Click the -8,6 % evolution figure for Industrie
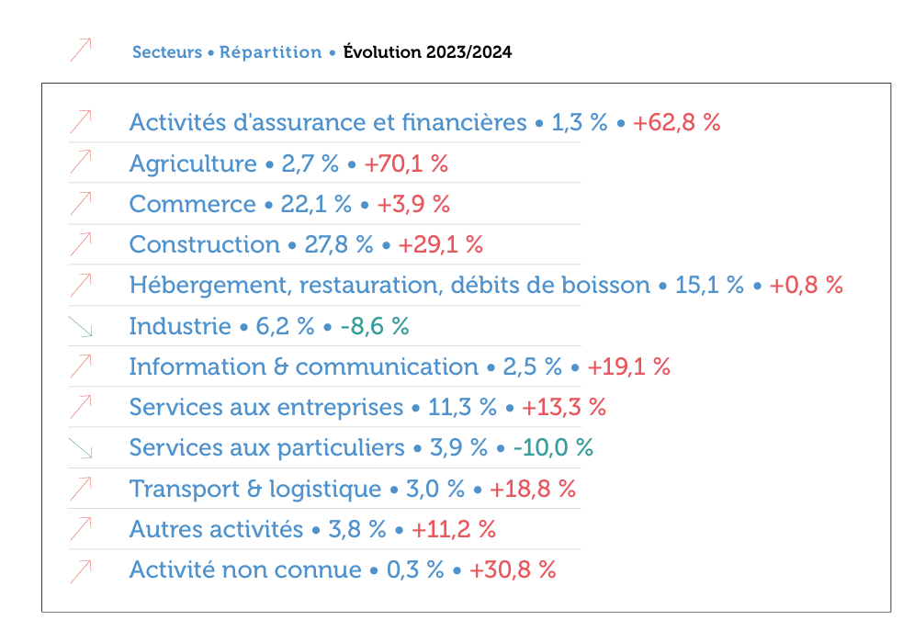Viewport: 914px width, 620px height. coord(375,326)
